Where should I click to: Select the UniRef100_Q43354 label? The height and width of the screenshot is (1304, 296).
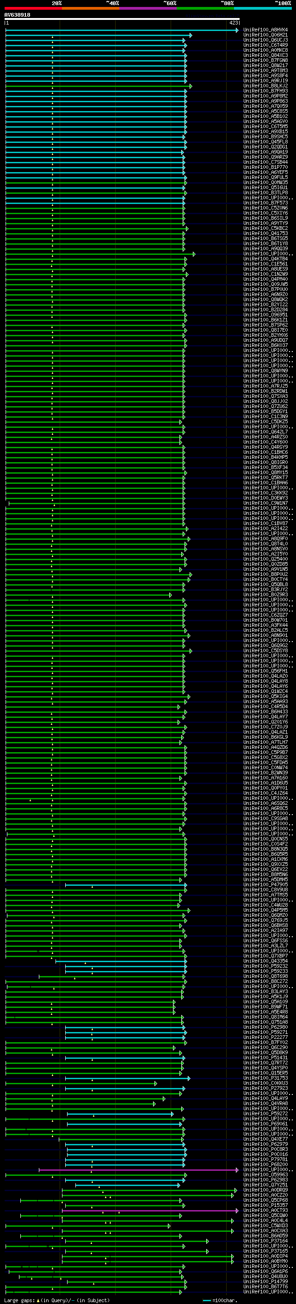pyautogui.click(x=265, y=961)
